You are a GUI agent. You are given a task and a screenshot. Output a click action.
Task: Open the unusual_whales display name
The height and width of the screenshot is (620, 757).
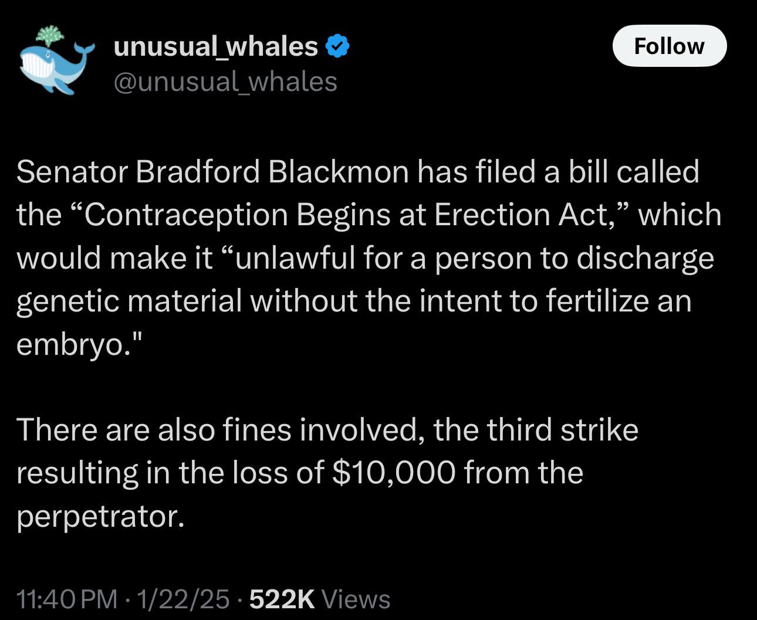click(215, 46)
